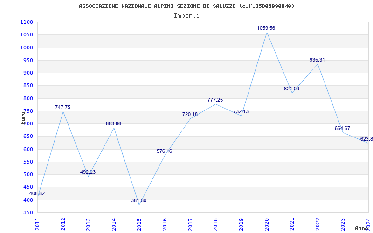
Task: Click the 400 y-axis tick label
Action: pyautogui.click(x=28, y=200)
